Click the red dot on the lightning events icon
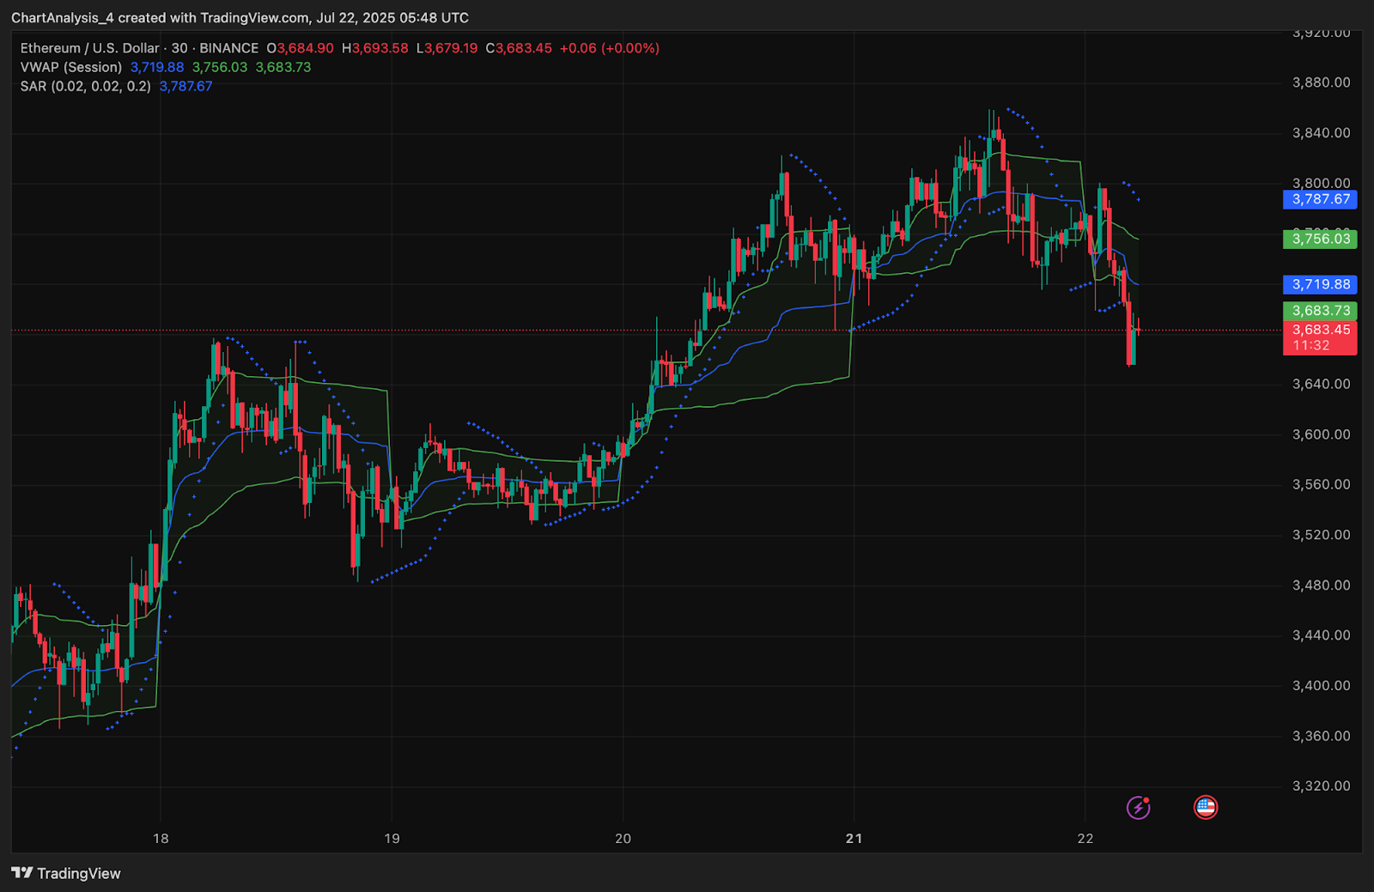The image size is (1374, 892). coord(1145,800)
